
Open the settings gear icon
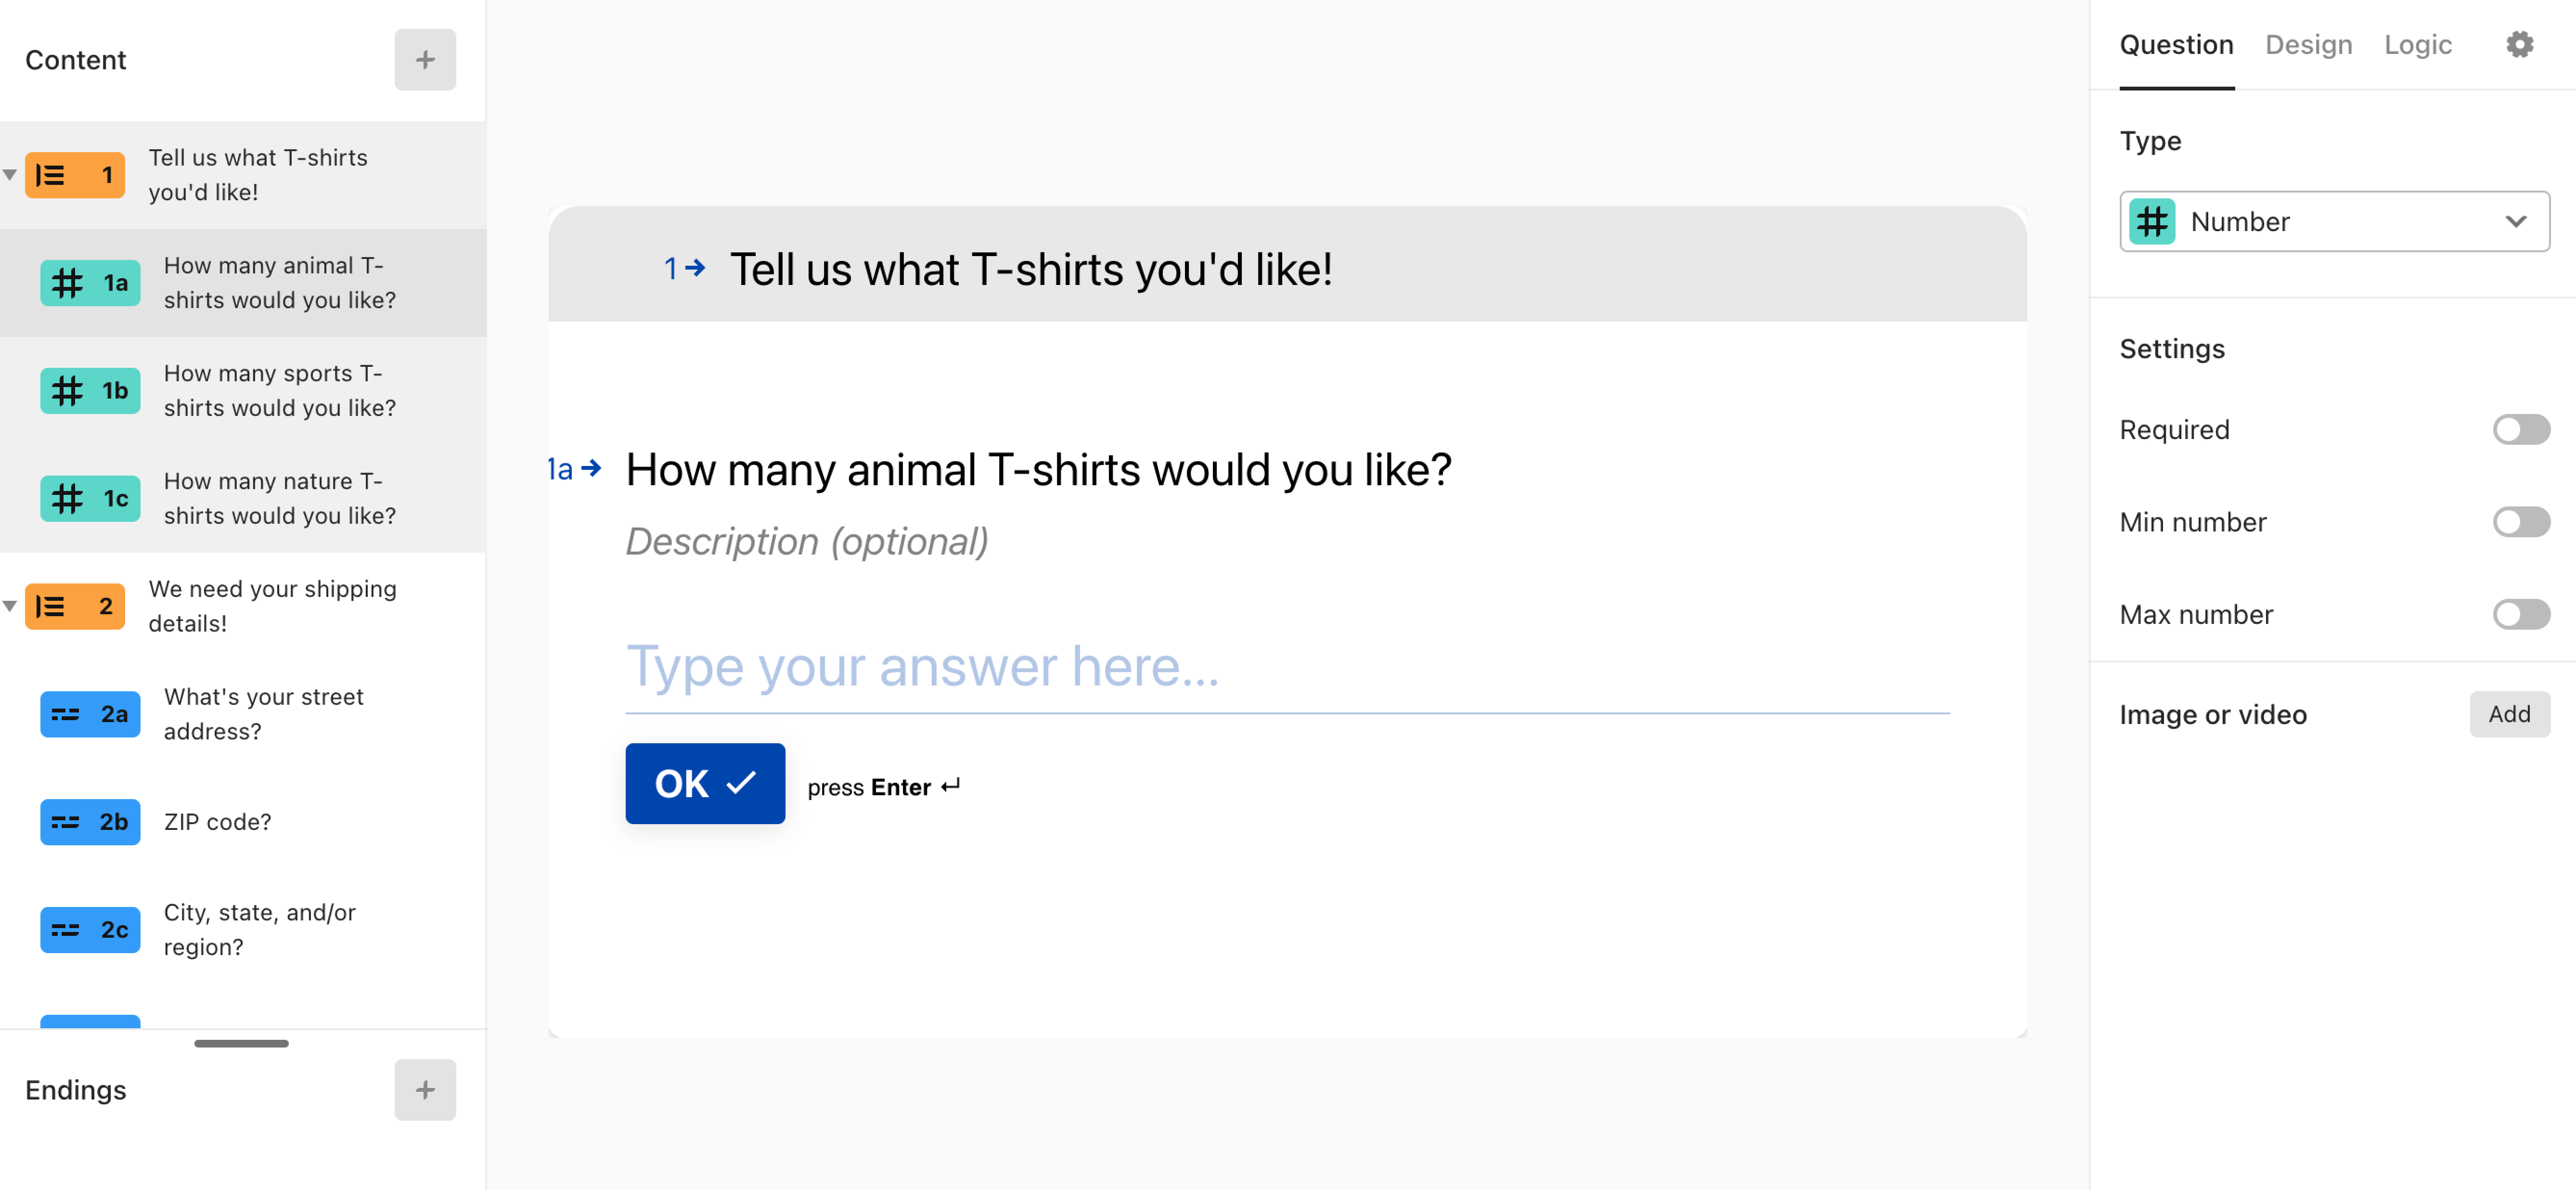pyautogui.click(x=2519, y=45)
